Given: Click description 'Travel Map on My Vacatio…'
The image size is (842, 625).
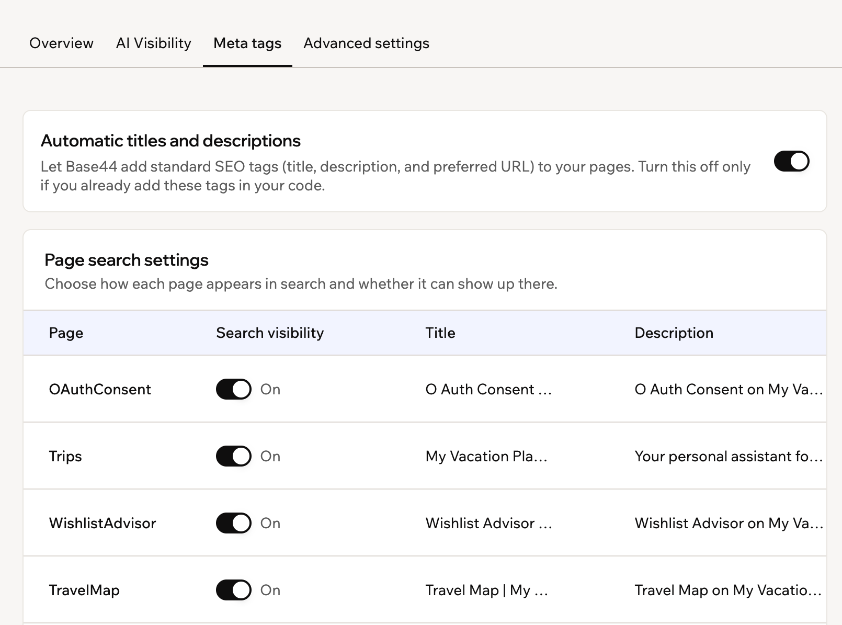Looking at the screenshot, I should point(728,590).
